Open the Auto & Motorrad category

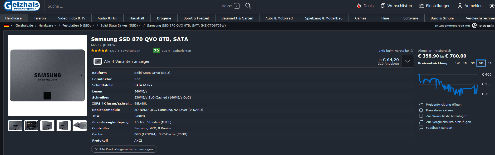point(279,18)
